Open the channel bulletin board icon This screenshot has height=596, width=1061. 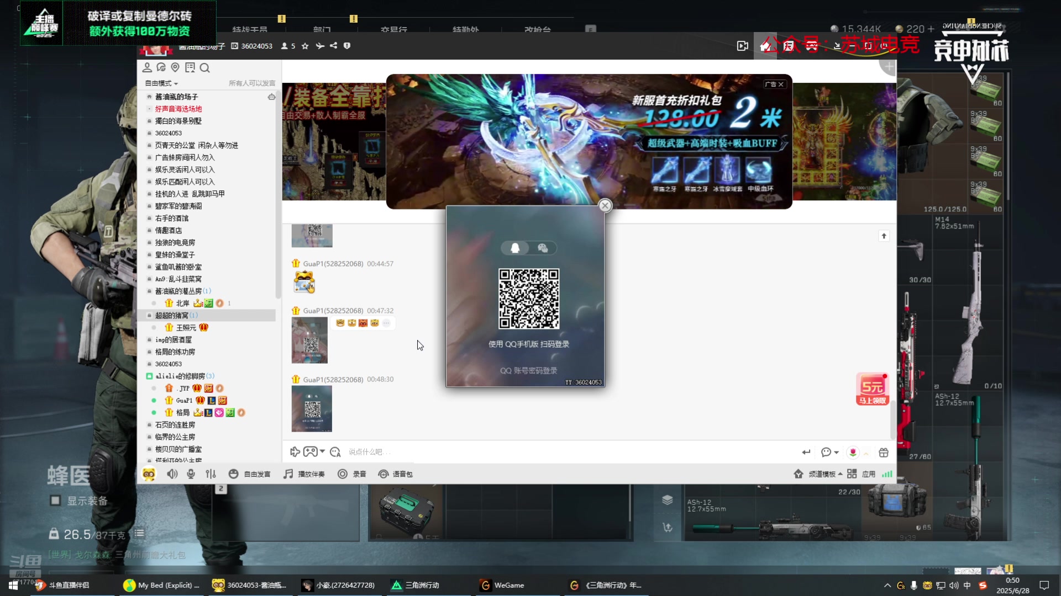click(190, 67)
